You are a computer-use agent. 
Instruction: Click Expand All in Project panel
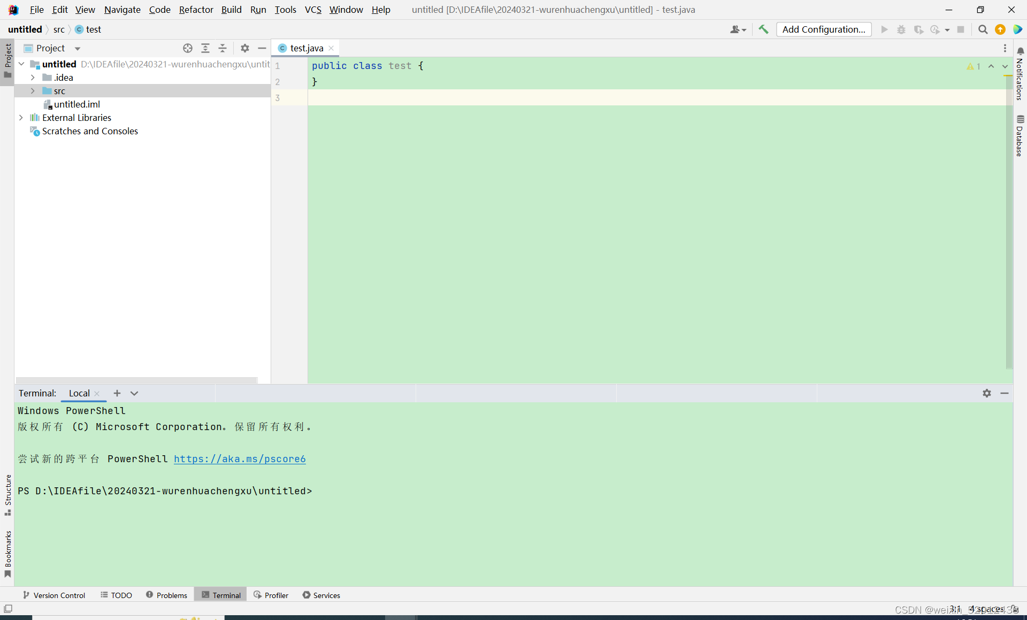tap(205, 48)
